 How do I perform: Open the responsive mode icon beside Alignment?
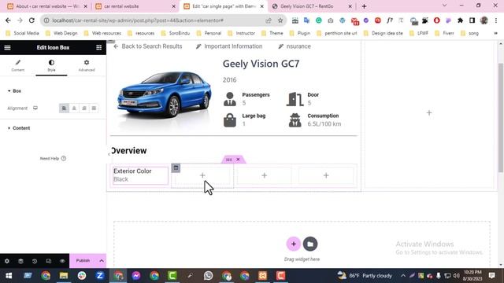click(x=35, y=108)
